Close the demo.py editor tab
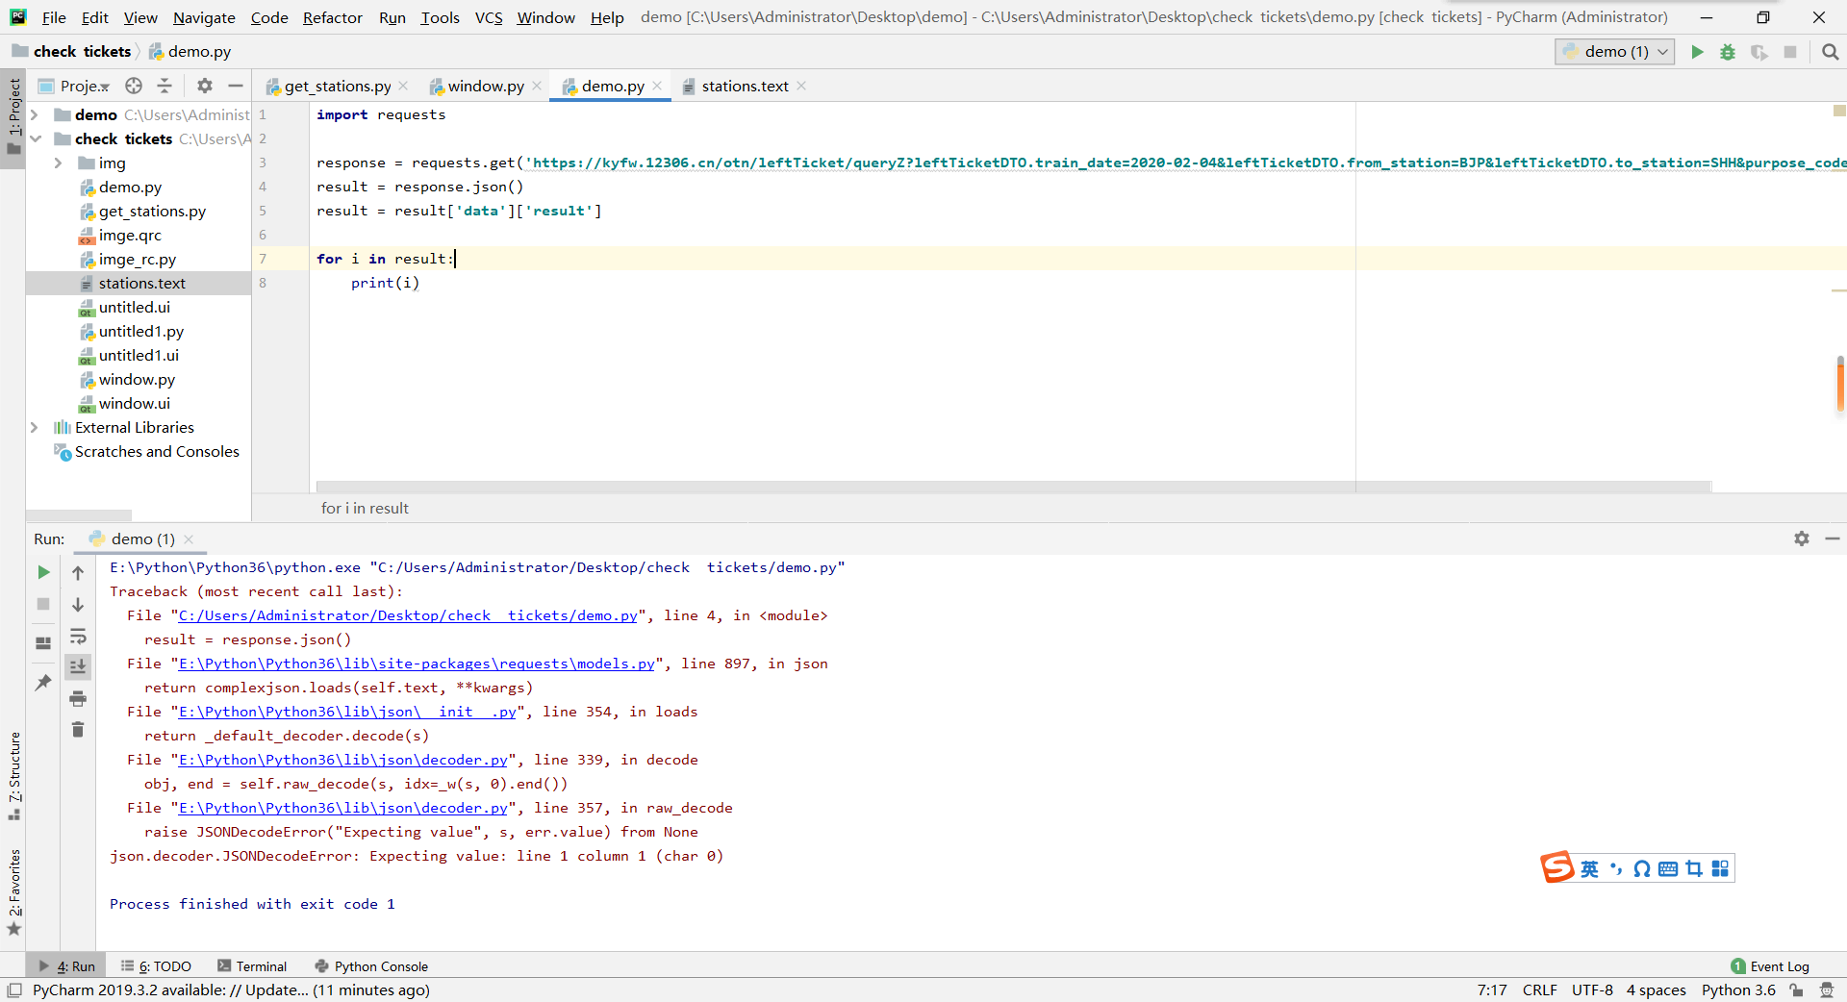The image size is (1847, 1002). pyautogui.click(x=657, y=86)
